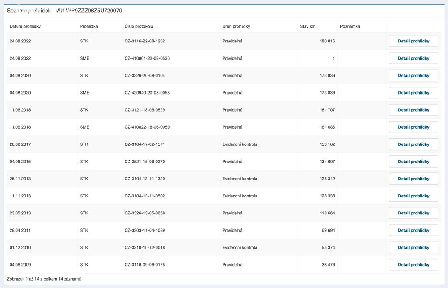Click the date 11.11.2013

pos(20,196)
